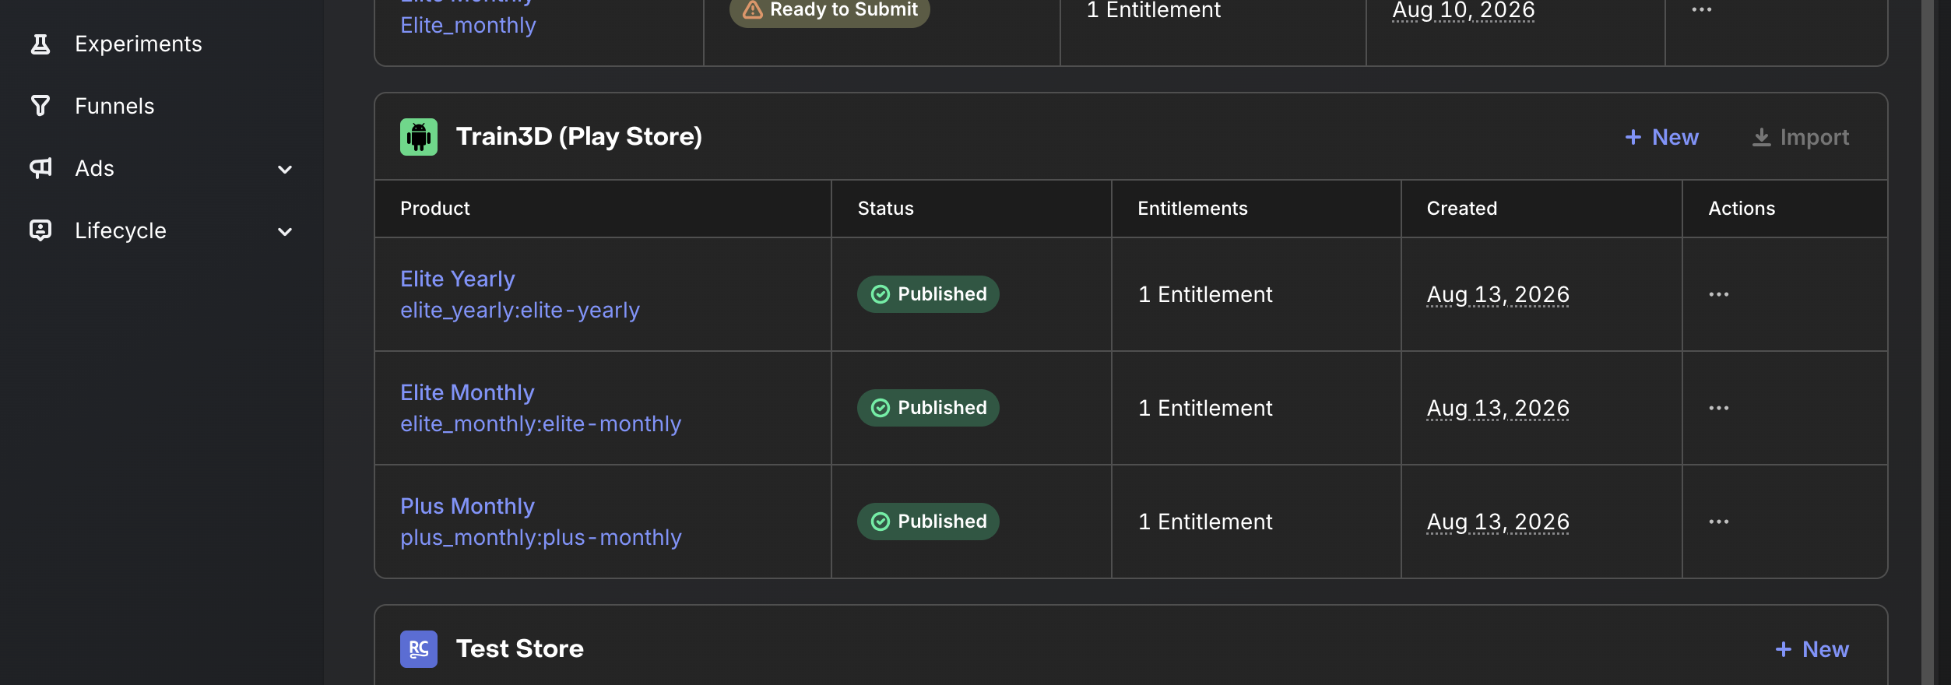Click the elite_monthly:elite-monthly identifier
The image size is (1951, 685).
[x=540, y=423]
